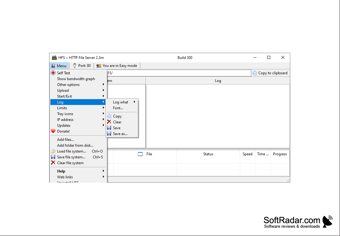Click the Save file system floppy icon
Image resolution: width=340 pixels, height=236 pixels.
(x=53, y=157)
